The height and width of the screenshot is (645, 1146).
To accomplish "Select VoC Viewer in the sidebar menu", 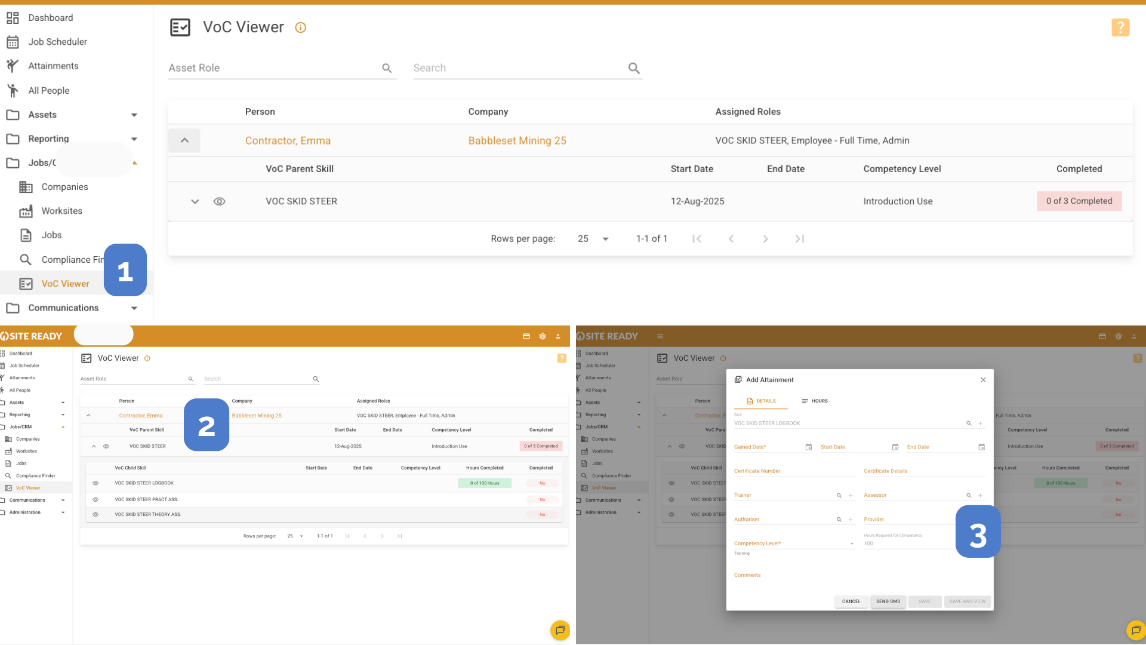I will pos(65,284).
